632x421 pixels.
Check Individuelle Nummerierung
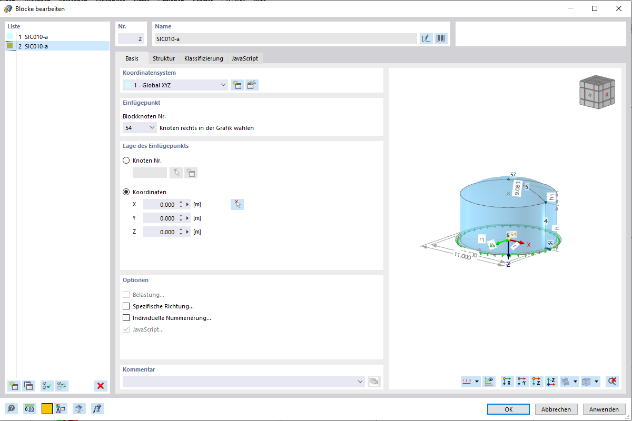pyautogui.click(x=126, y=317)
